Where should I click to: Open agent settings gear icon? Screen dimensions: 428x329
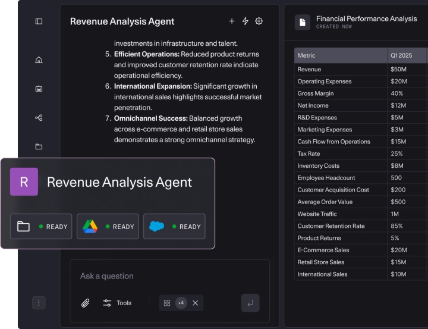click(x=259, y=21)
